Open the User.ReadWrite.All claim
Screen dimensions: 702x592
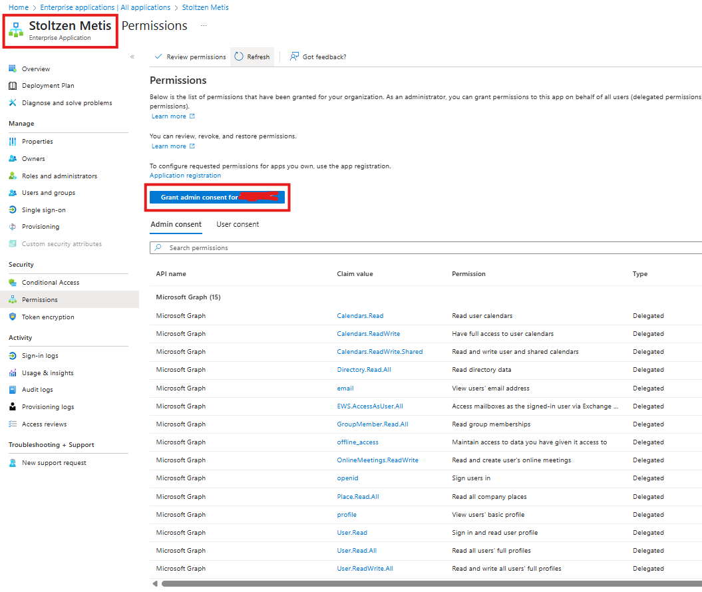pyautogui.click(x=365, y=568)
